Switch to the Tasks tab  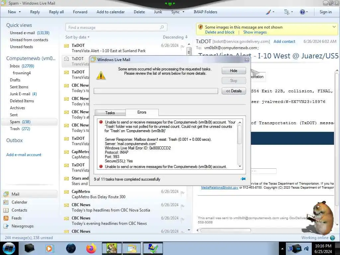[110, 113]
